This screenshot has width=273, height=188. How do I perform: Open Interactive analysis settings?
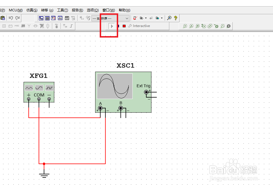pyautogui.click(x=139, y=26)
